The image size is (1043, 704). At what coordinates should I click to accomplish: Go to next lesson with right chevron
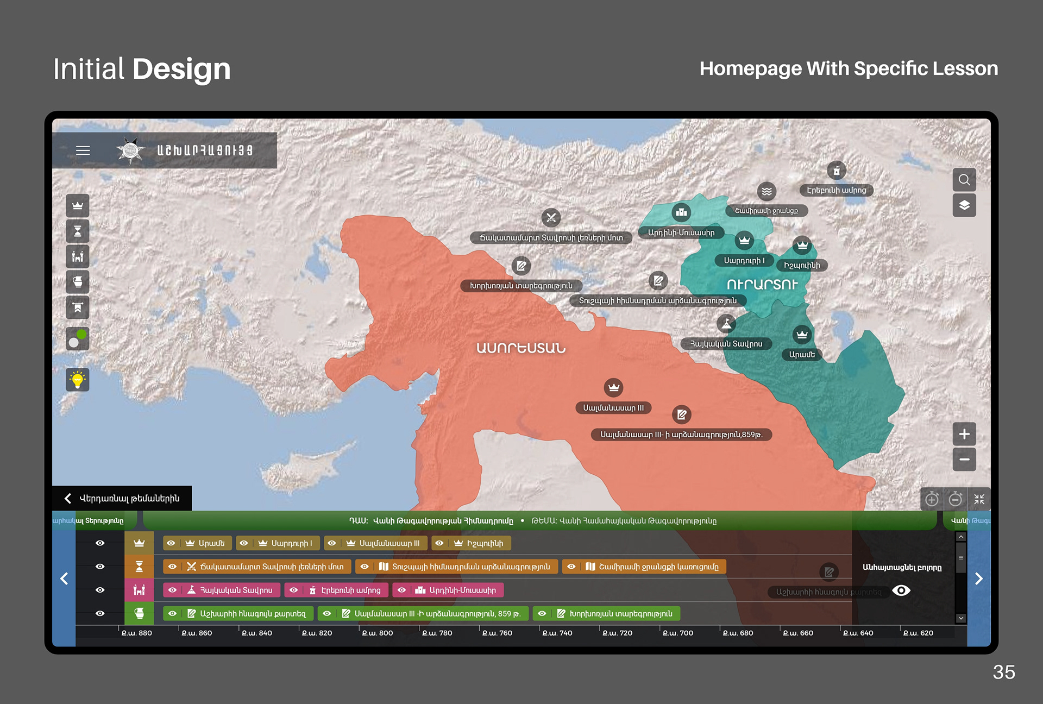pyautogui.click(x=978, y=579)
